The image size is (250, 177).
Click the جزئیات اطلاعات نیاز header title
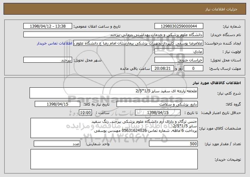(x=221, y=9)
